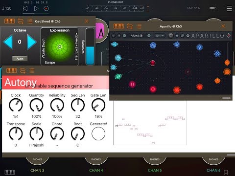Open the GeoShred window list menu
Image resolution: width=235 pixels, height=176 pixels.
[x=30, y=21]
